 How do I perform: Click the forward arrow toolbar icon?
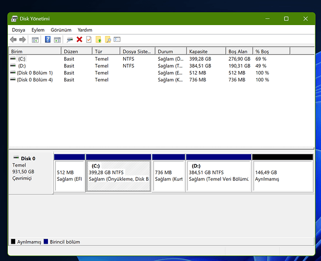click(22, 40)
